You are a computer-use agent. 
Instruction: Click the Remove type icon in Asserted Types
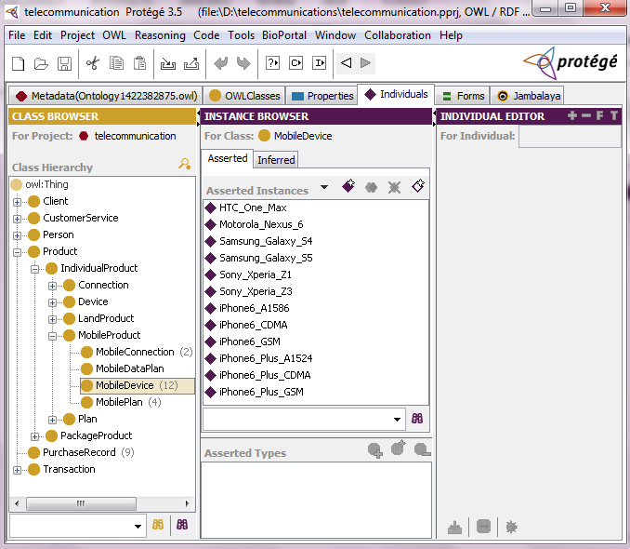pos(422,449)
